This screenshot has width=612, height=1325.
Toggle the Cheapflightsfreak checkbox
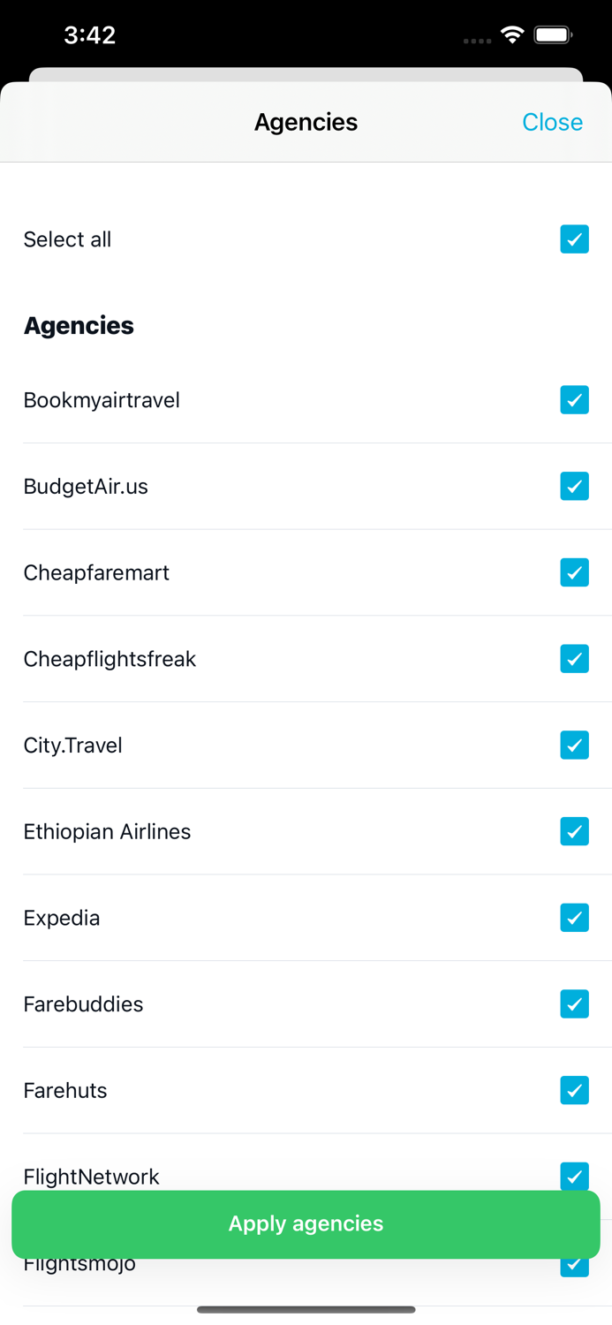pos(574,658)
